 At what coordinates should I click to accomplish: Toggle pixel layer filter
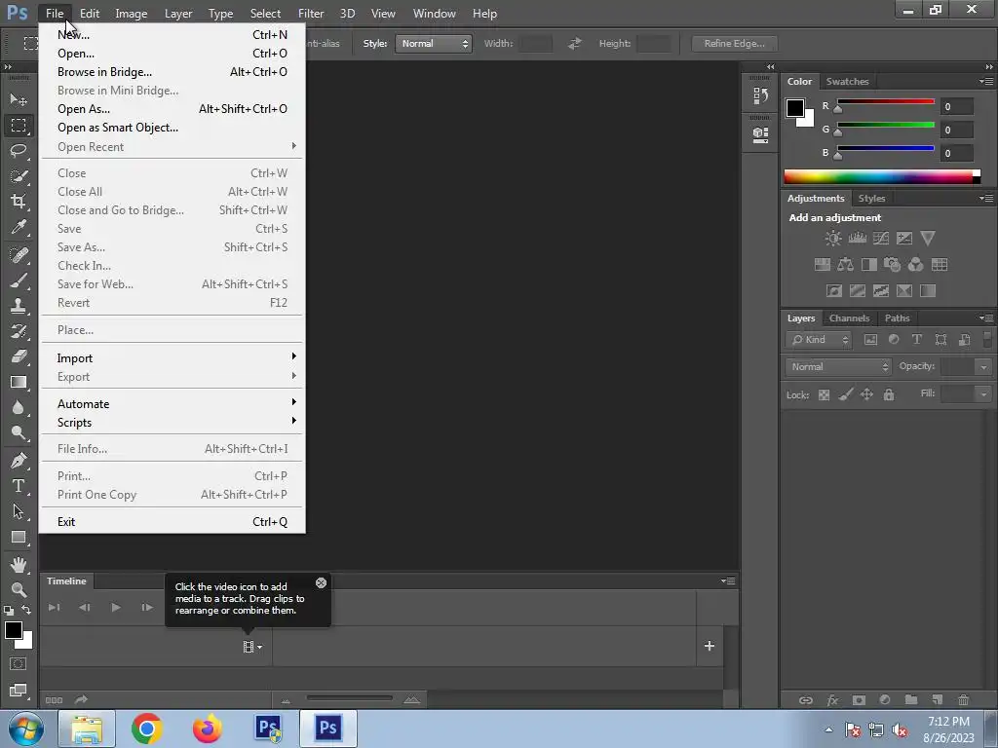[x=870, y=340]
